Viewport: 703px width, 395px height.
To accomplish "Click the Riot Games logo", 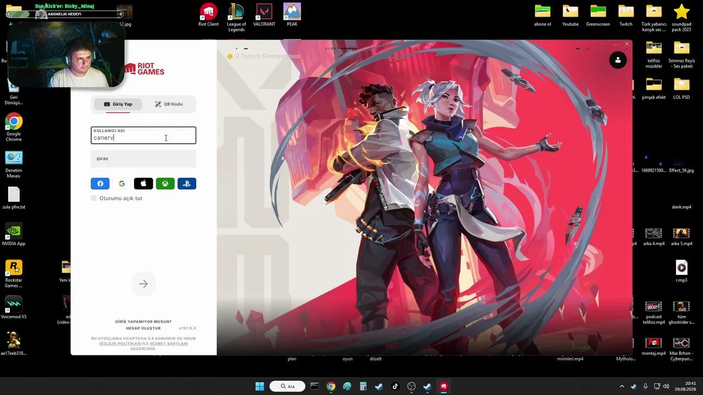I will (x=144, y=69).
